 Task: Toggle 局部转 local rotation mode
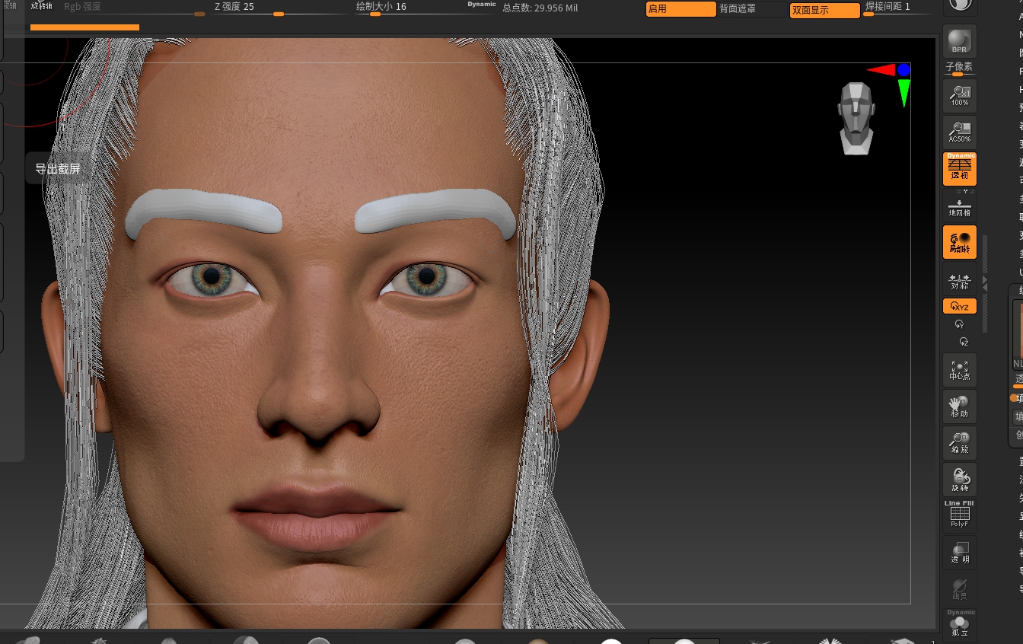[959, 242]
